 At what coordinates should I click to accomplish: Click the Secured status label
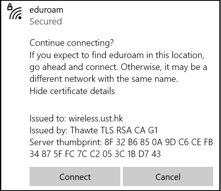(46, 21)
